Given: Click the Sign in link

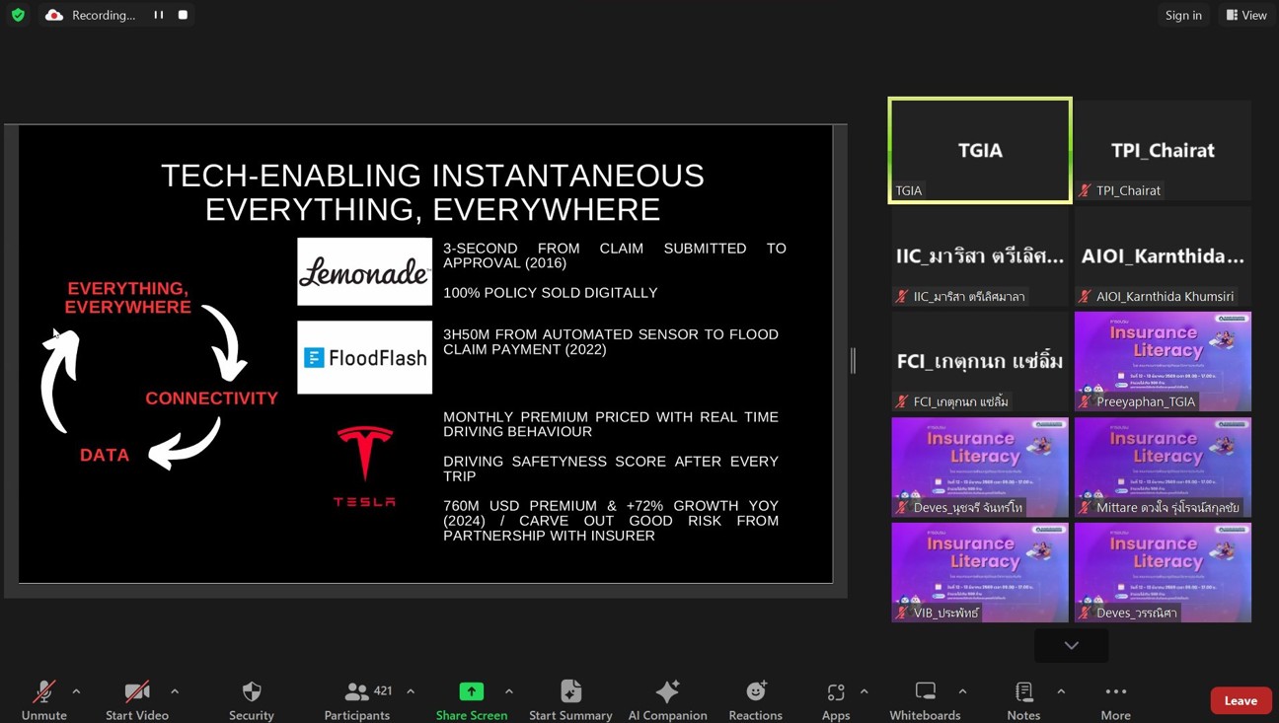Looking at the screenshot, I should [x=1183, y=15].
